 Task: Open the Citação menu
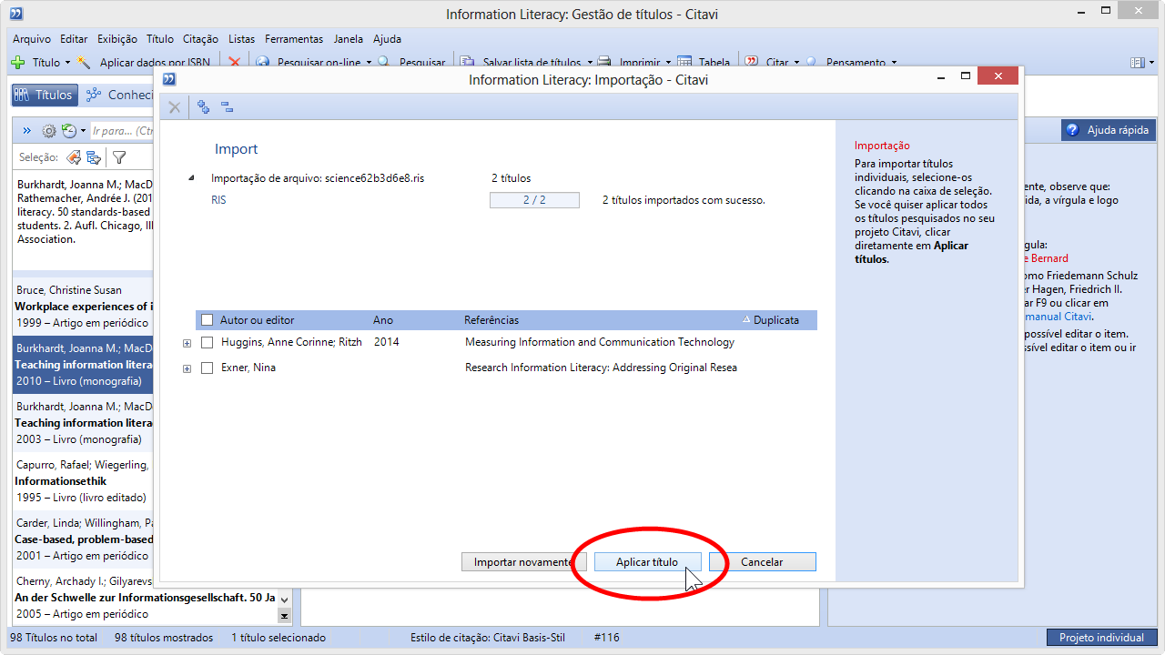point(200,39)
